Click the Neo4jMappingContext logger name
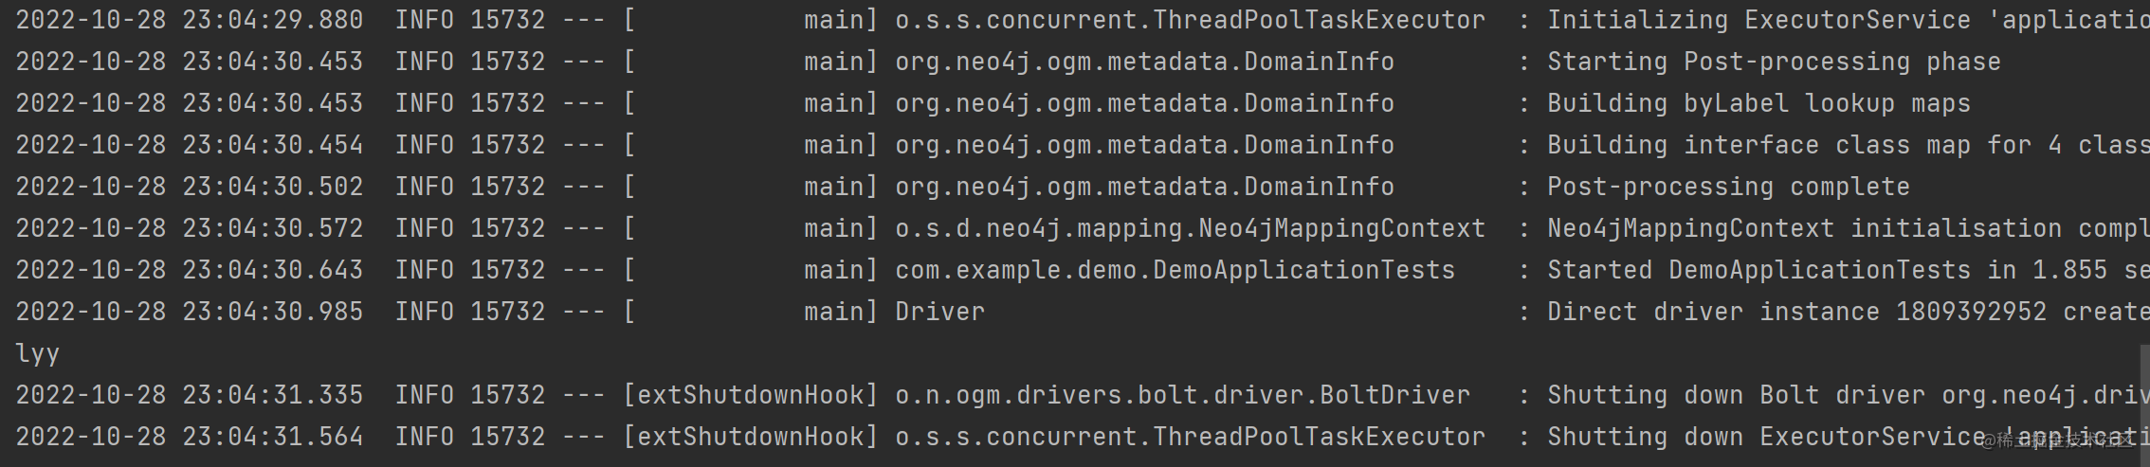 point(1190,228)
